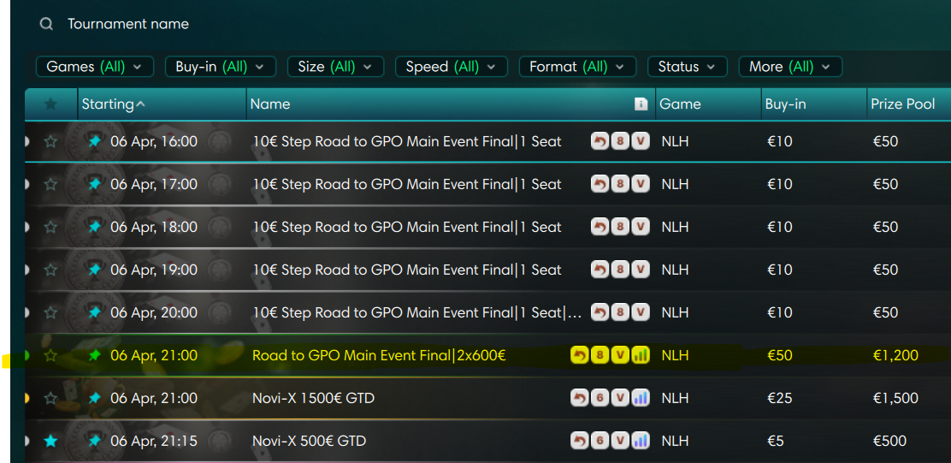Favorite the 16:00 tournament with star

click(50, 141)
